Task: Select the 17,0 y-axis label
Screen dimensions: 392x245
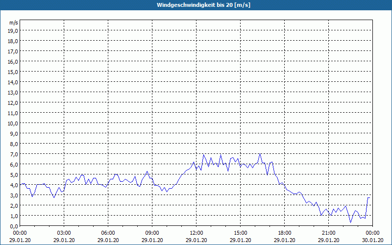Action: point(14,51)
